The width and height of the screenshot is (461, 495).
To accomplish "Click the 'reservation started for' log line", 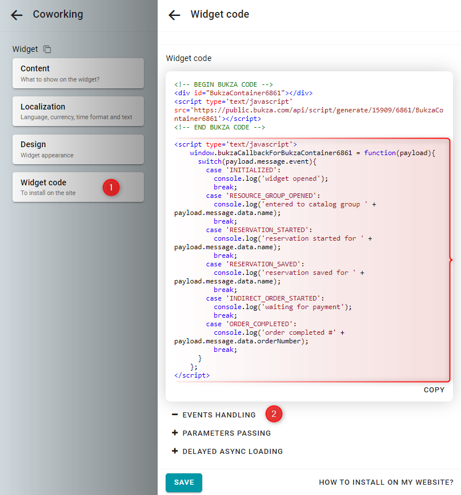I will pyautogui.click(x=293, y=238).
